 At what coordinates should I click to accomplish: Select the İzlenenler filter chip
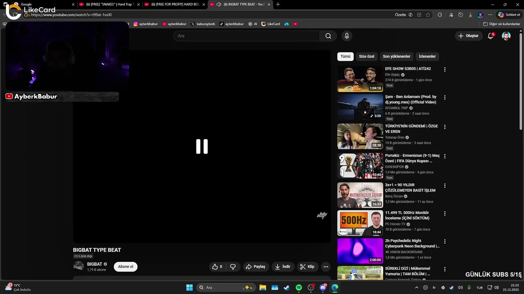click(427, 56)
